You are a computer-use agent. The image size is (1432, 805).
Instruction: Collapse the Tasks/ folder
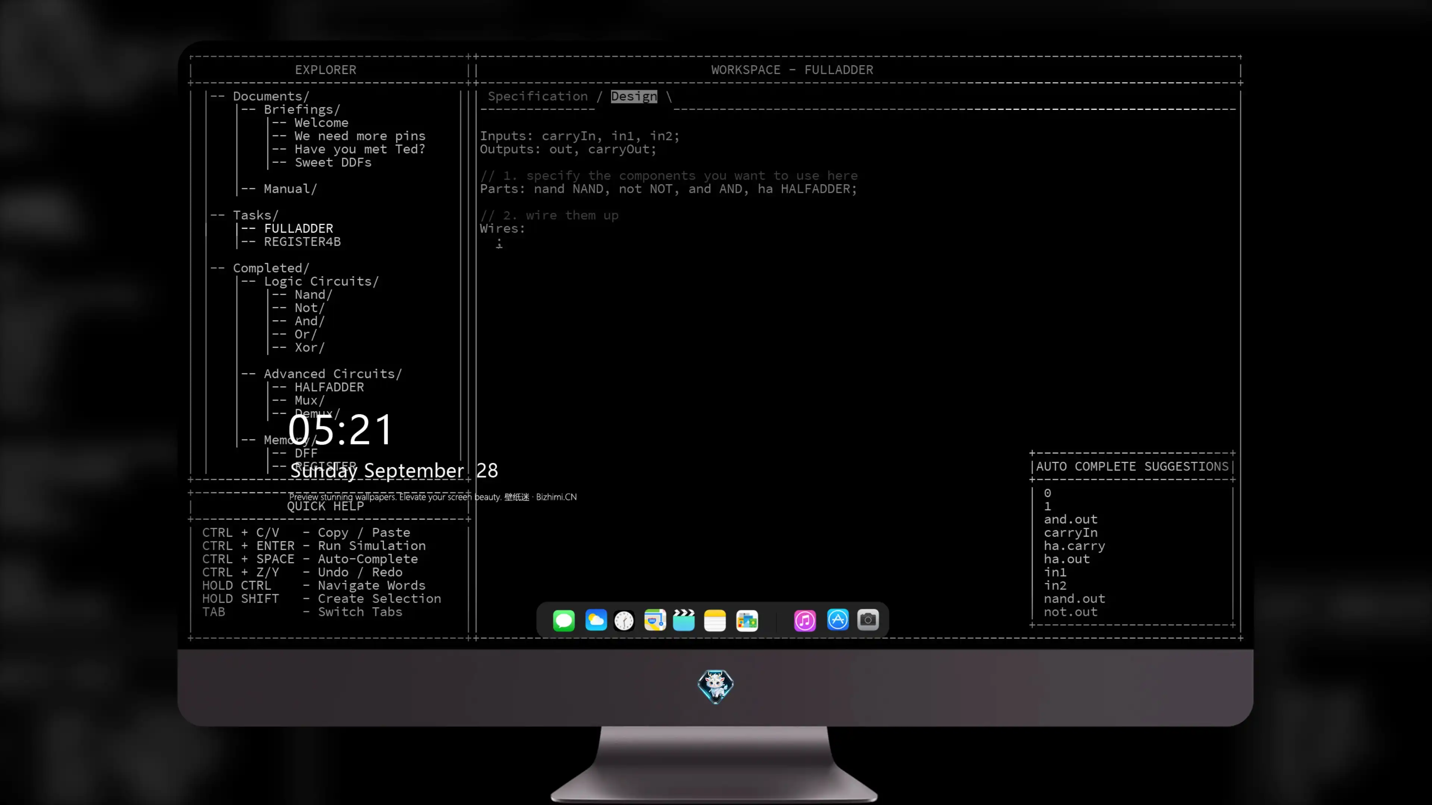[255, 215]
